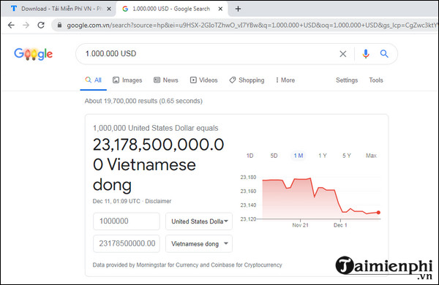Open the Vietnamese dong currency dropdown

(x=199, y=243)
